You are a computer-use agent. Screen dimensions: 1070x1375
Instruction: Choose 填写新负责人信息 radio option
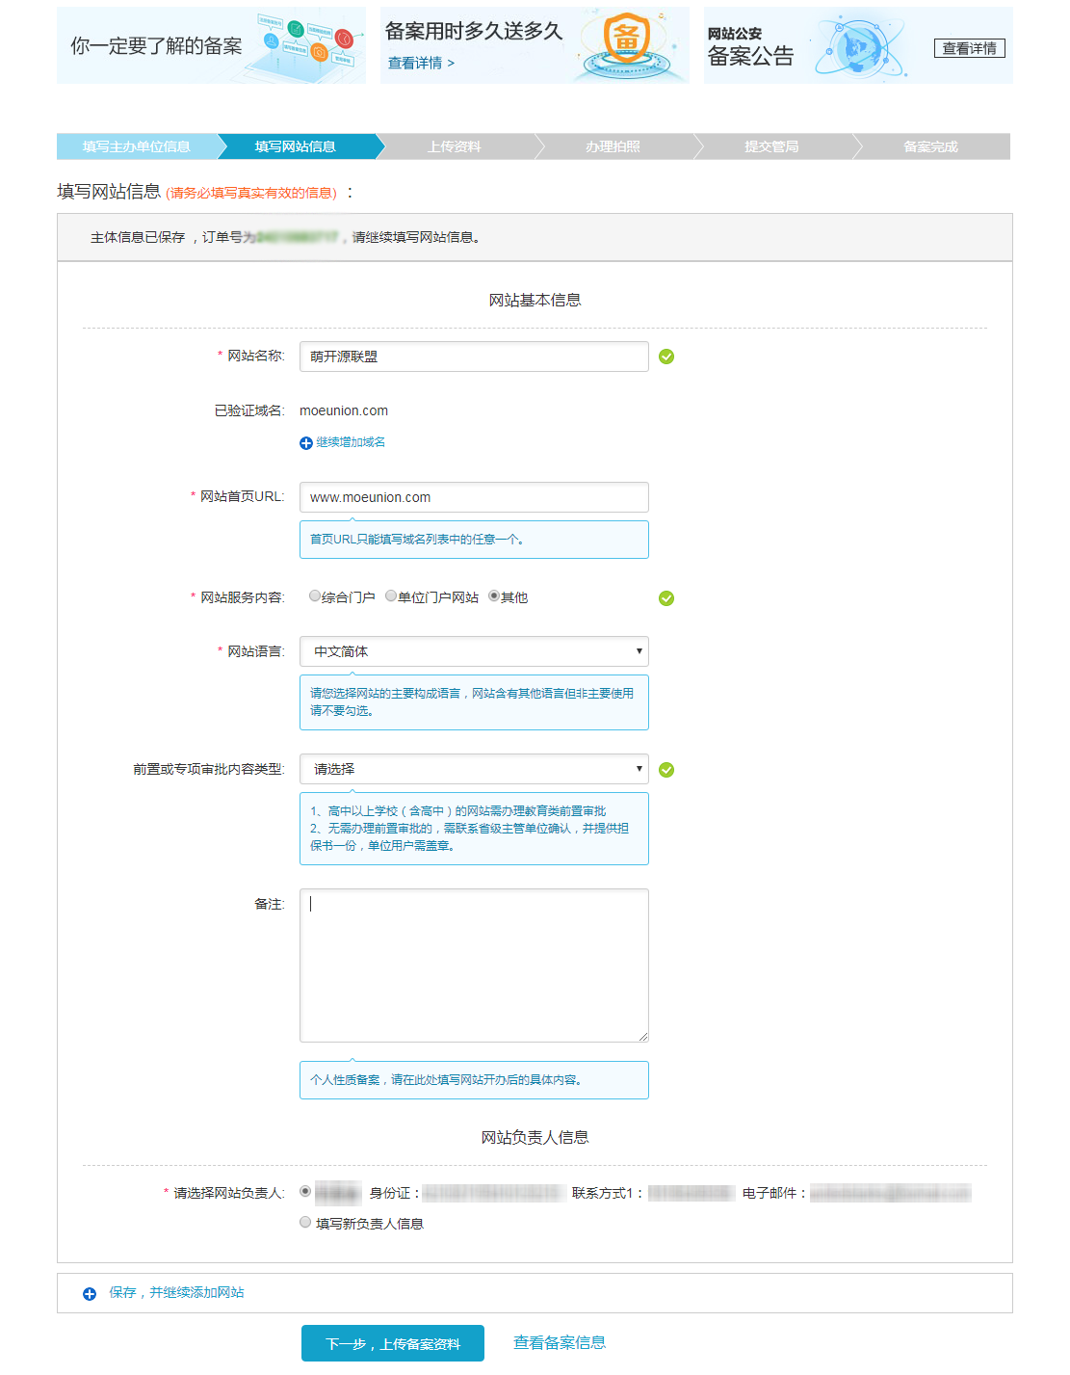coord(305,1223)
